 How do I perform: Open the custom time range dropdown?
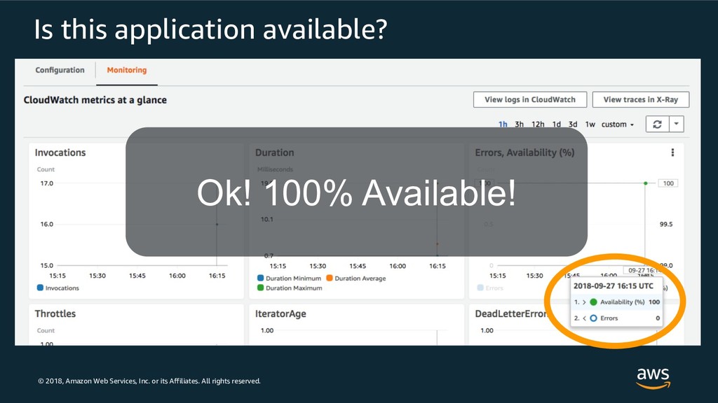(618, 125)
